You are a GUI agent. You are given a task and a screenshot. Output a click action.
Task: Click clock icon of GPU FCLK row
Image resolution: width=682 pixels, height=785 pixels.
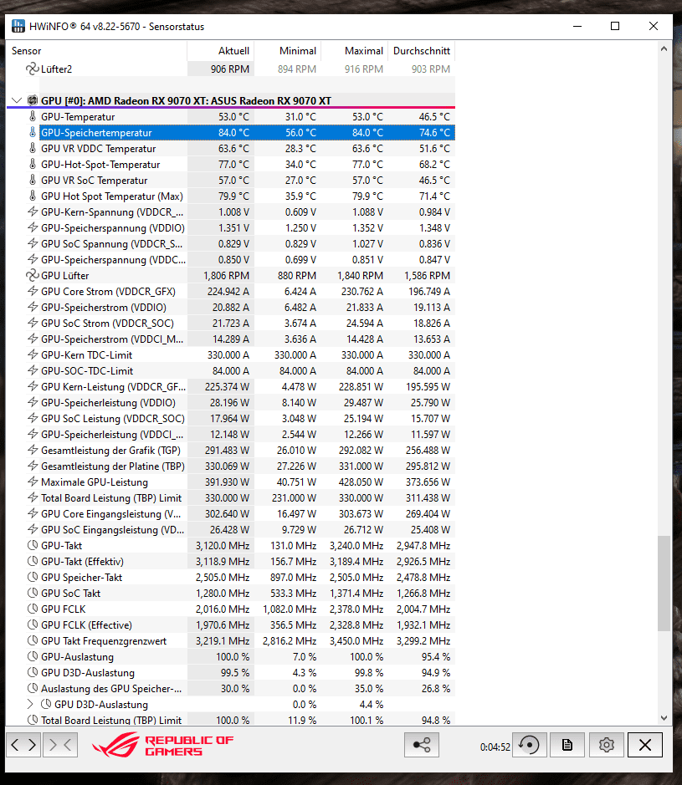(33, 609)
